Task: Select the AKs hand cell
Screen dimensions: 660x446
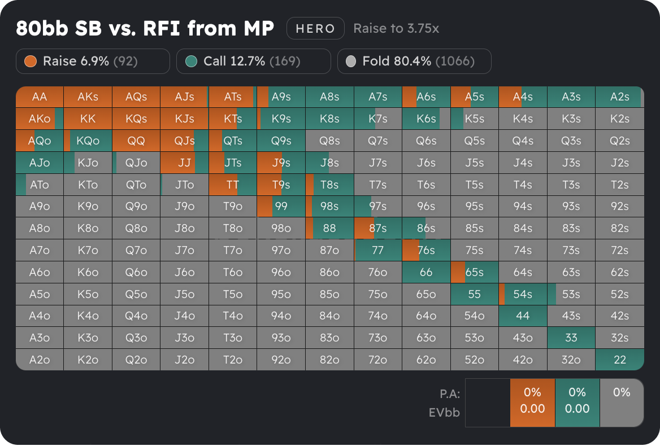Action: [x=88, y=97]
